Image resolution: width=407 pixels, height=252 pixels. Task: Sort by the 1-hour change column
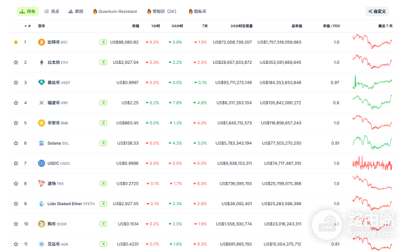click(x=156, y=26)
